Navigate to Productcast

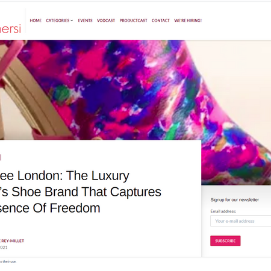click(133, 20)
